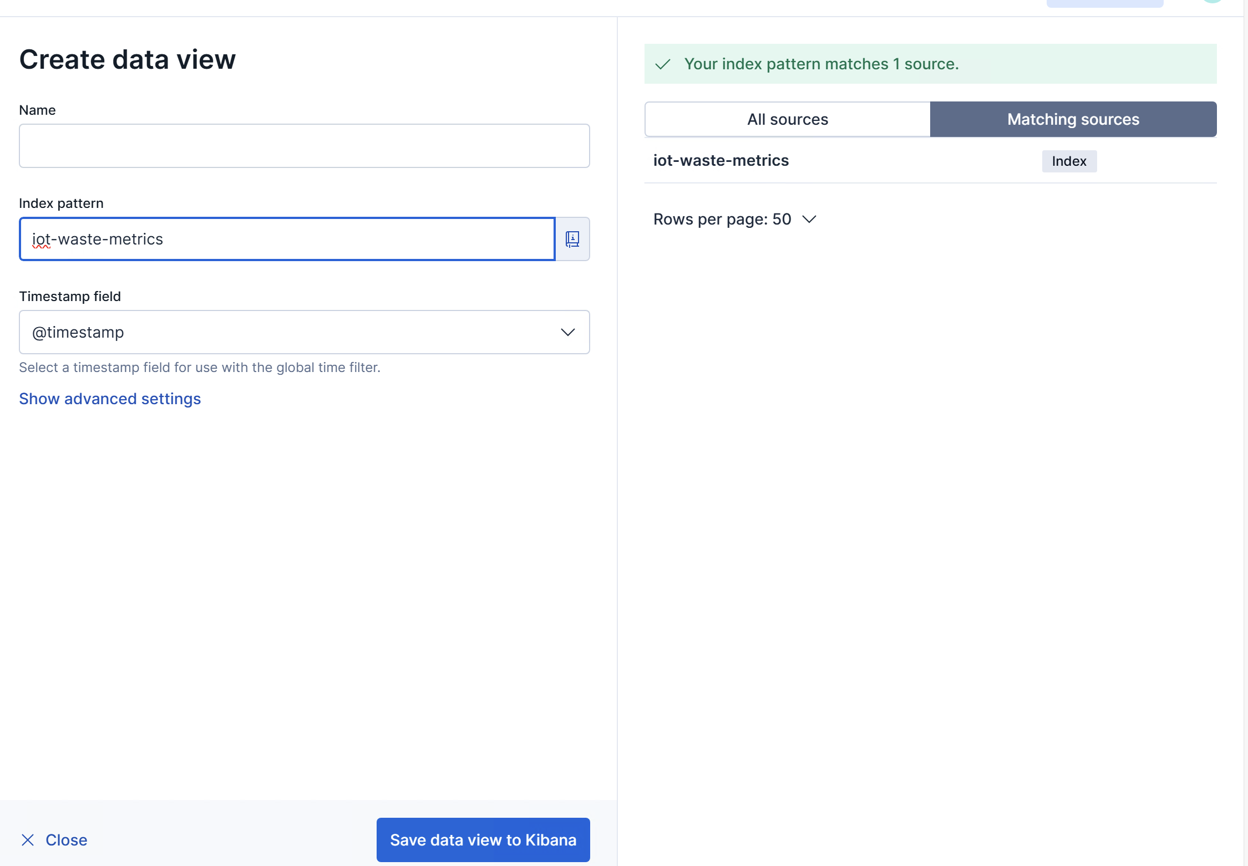Click the green checkmark success icon

(663, 64)
